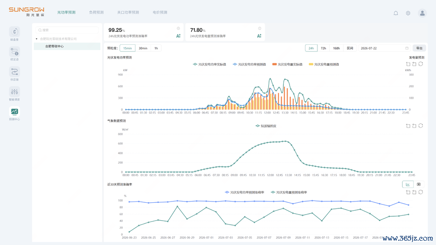Switch accuracy chart to table view
The height and width of the screenshot is (245, 436).
[x=419, y=184]
